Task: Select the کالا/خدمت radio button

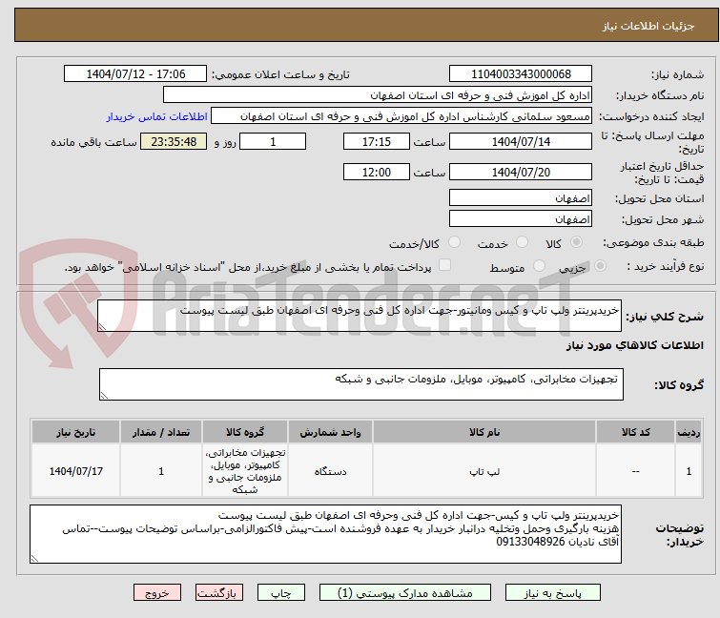Action: pyautogui.click(x=454, y=242)
